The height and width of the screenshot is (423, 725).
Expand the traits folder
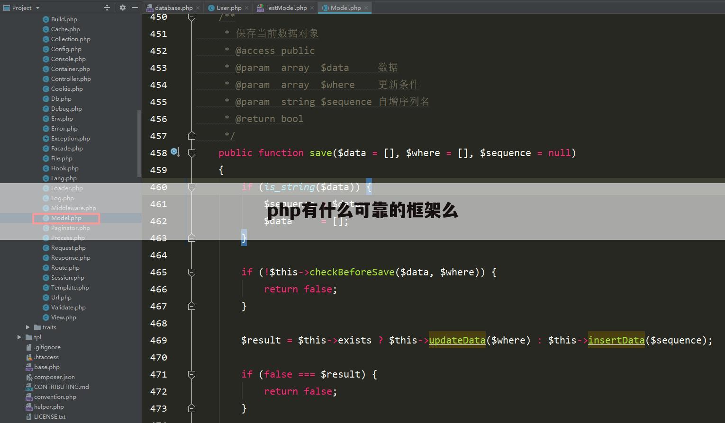click(x=27, y=327)
